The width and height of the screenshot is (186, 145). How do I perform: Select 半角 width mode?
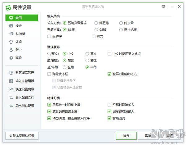[x=87, y=67]
